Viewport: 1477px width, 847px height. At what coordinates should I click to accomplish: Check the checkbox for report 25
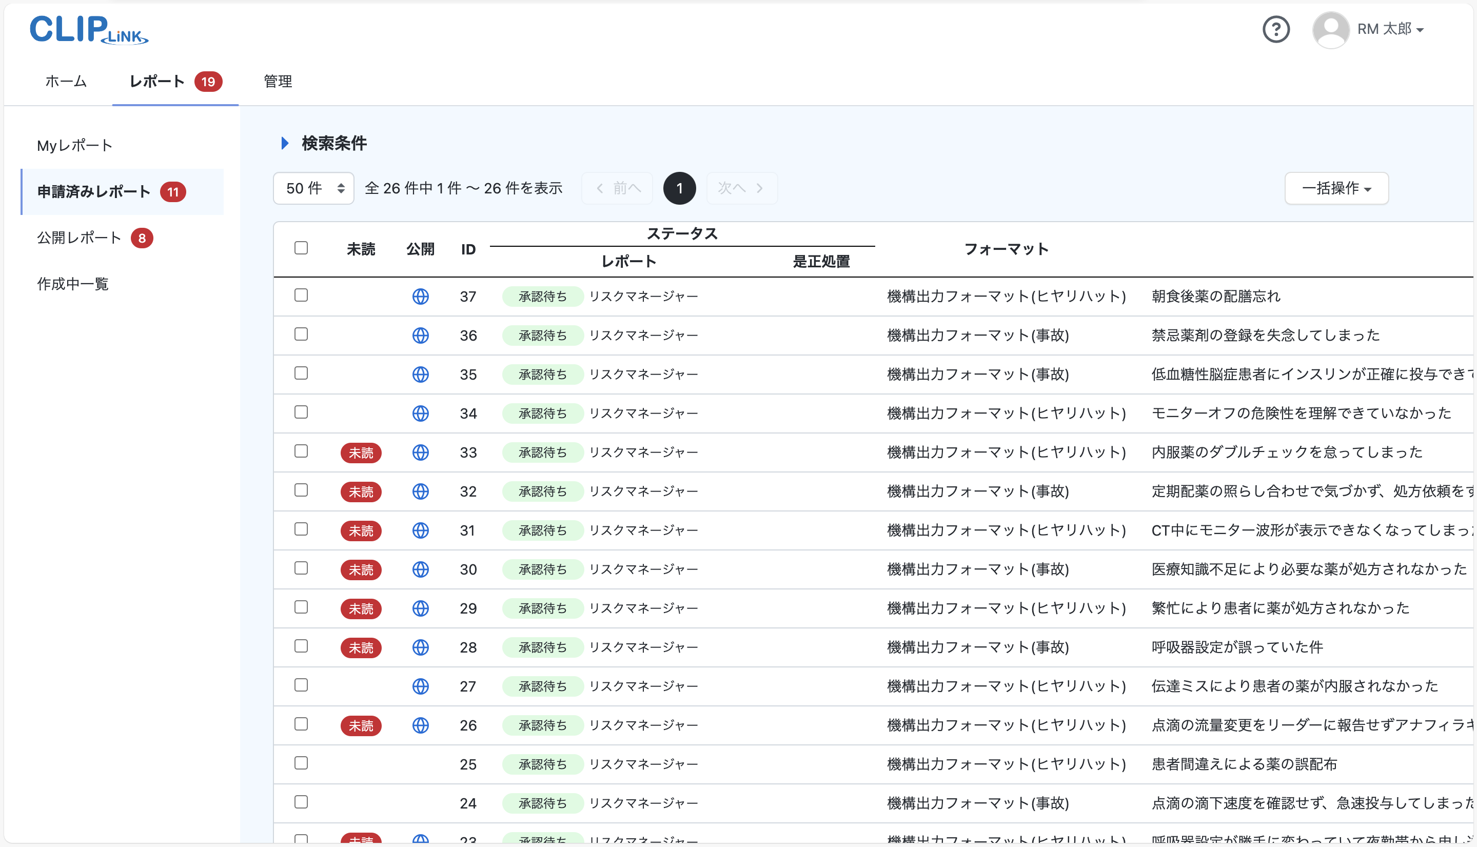click(301, 763)
